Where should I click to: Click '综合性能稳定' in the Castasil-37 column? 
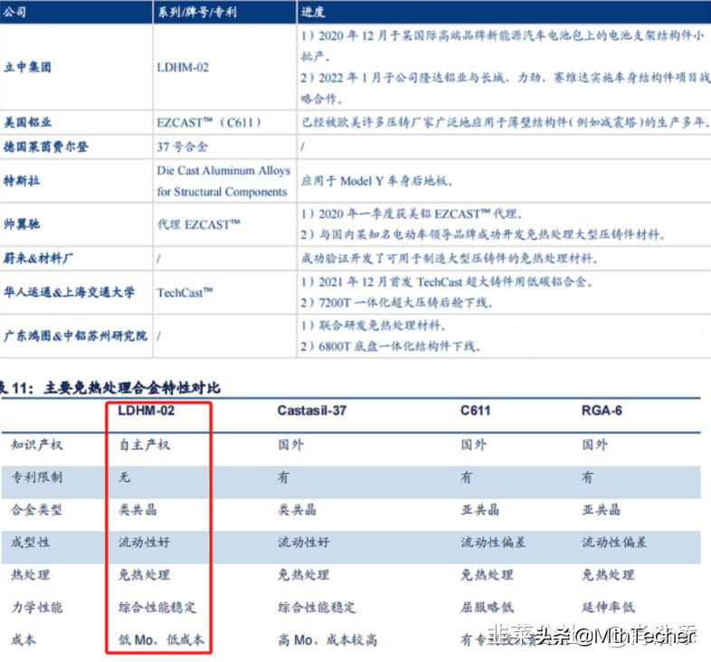[x=317, y=607]
